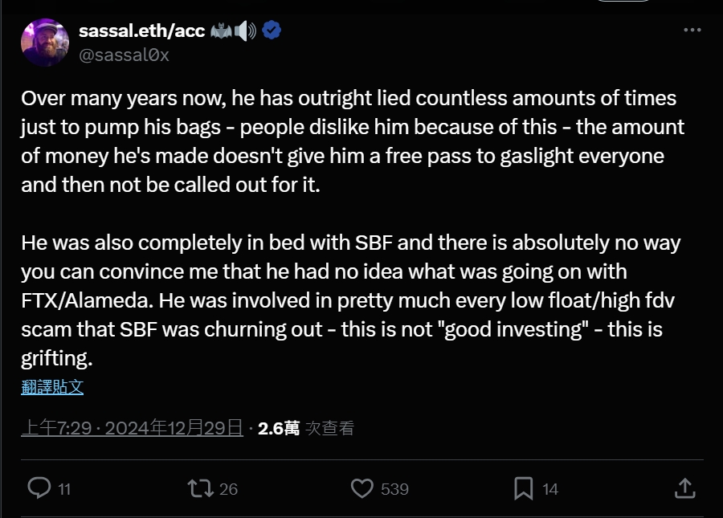Click the 上午7:29 · 2024年12月29日 timestamp
Viewport: 723px width, 518px height.
[132, 428]
